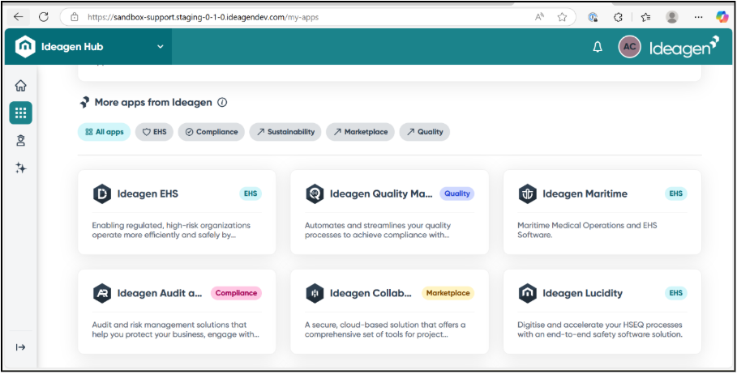Open the Ideagen Collab... app title
Screen dimensions: 737x374
point(371,293)
